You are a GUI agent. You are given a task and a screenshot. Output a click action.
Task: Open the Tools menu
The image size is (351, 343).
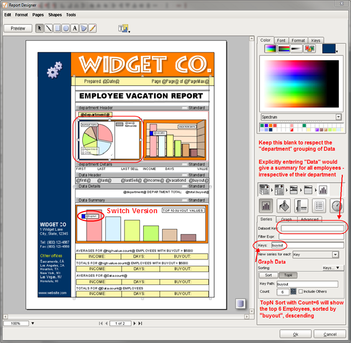71,15
